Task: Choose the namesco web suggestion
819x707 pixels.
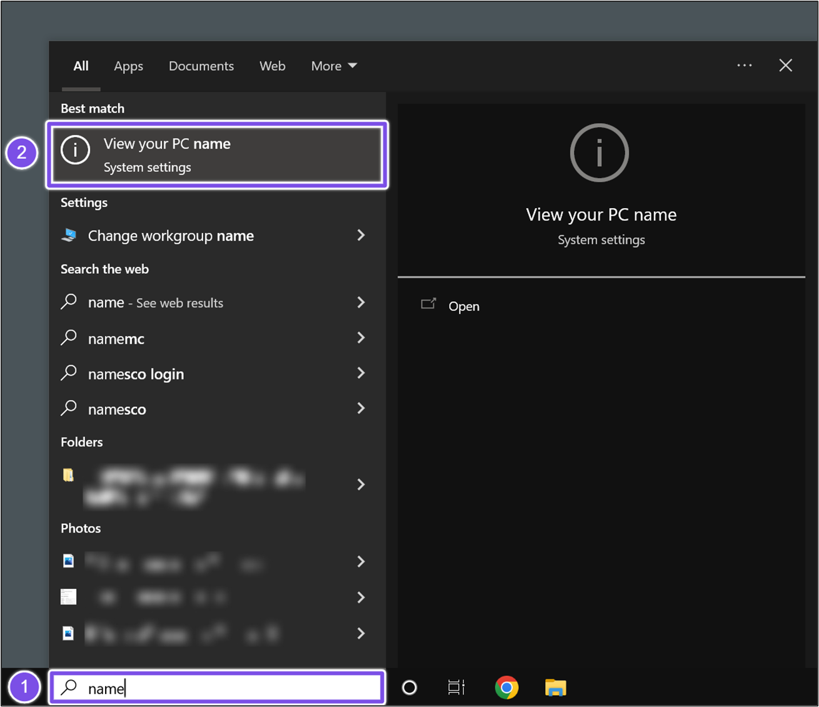Action: coord(117,409)
